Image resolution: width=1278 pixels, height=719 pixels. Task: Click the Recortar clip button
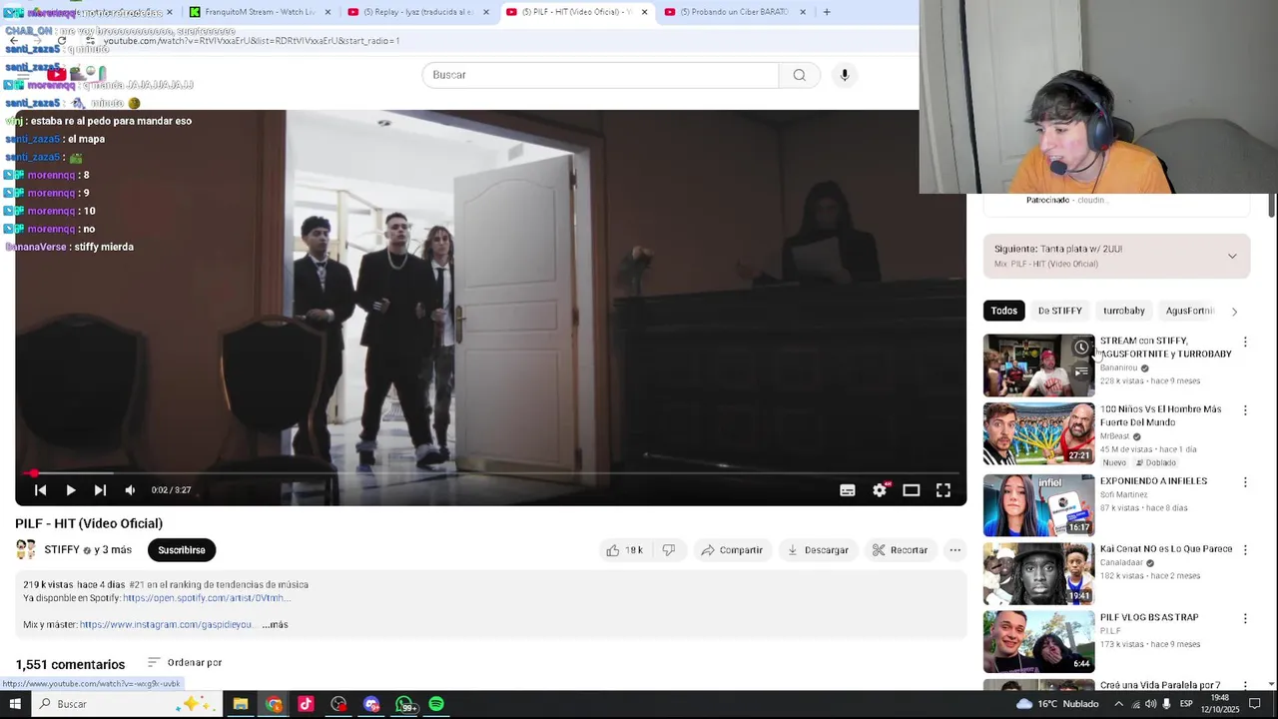900,550
